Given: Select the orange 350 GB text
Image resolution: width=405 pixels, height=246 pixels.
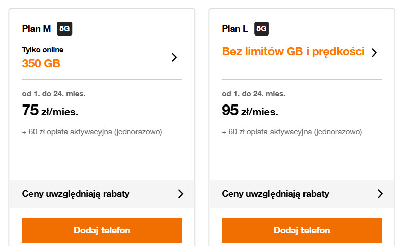Looking at the screenshot, I should pos(41,64).
